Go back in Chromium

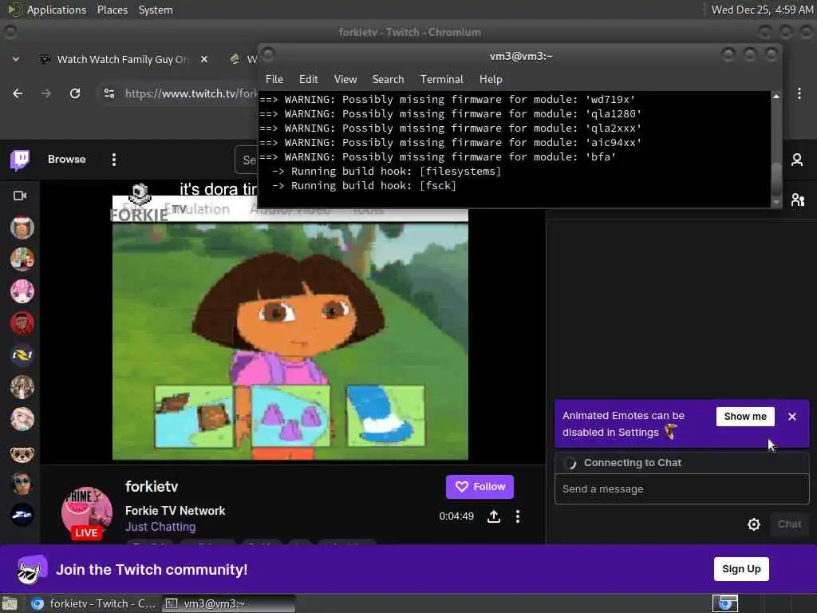coord(18,93)
